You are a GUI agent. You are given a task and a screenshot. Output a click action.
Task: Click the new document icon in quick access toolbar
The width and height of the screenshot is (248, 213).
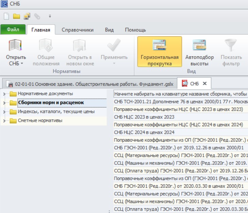(x=6, y=16)
